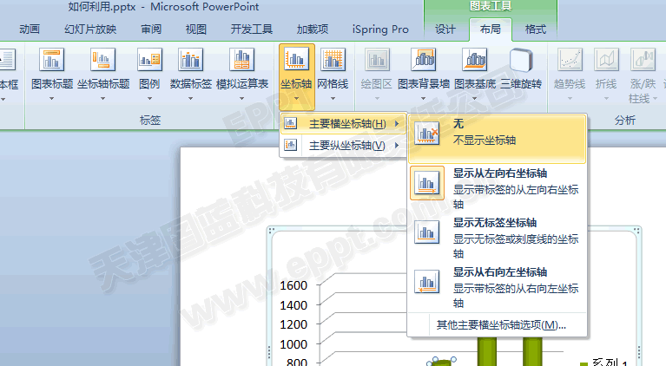The width and height of the screenshot is (666, 366).
Task: Open the iSpring Pro tab
Action: coord(380,29)
